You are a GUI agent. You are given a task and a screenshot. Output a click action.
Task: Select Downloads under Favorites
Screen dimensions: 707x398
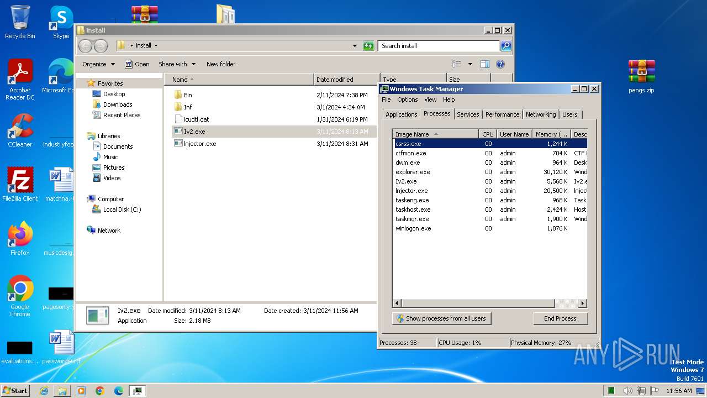click(118, 104)
